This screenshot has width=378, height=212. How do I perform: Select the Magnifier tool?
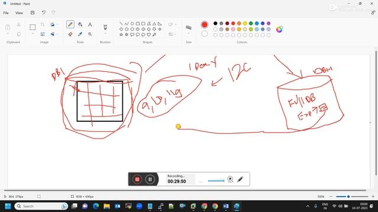[x=90, y=34]
